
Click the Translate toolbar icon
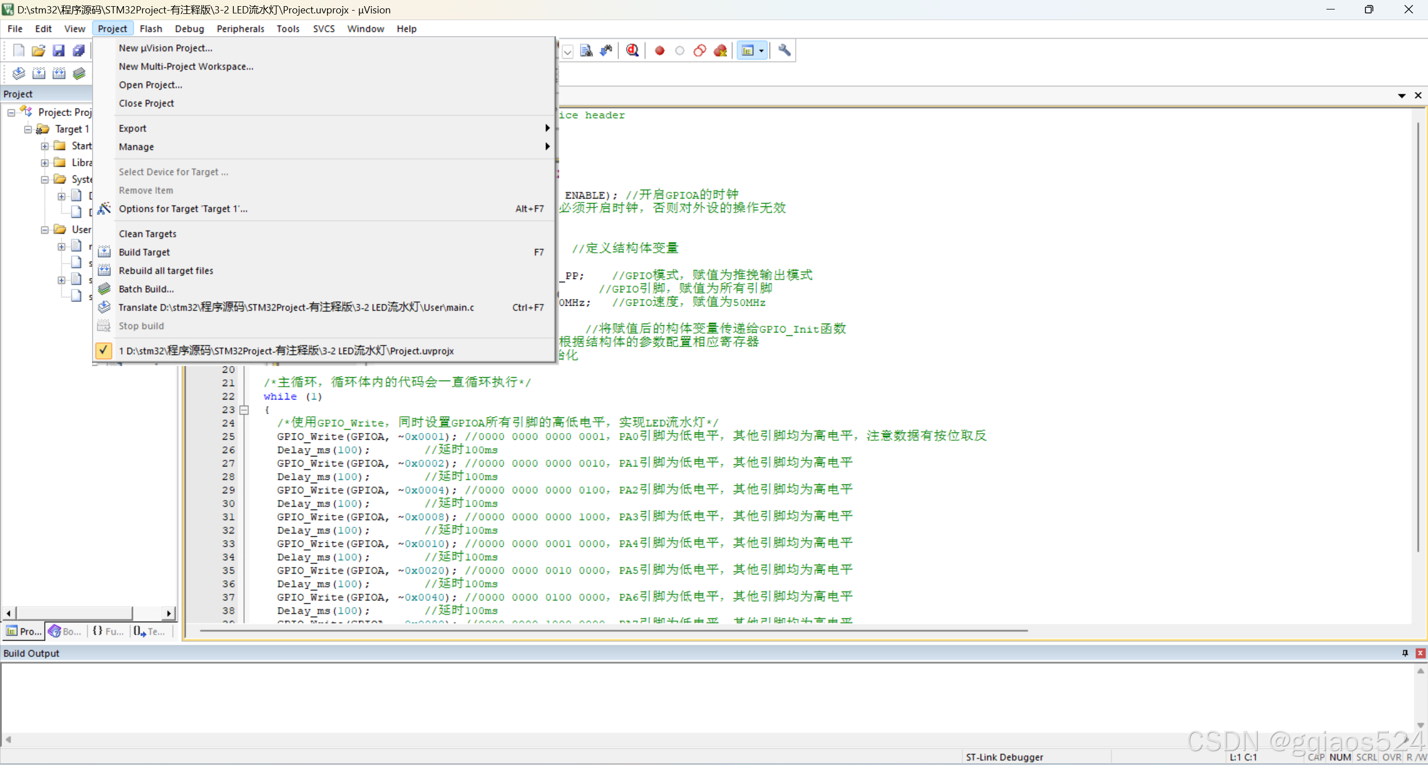pos(18,73)
